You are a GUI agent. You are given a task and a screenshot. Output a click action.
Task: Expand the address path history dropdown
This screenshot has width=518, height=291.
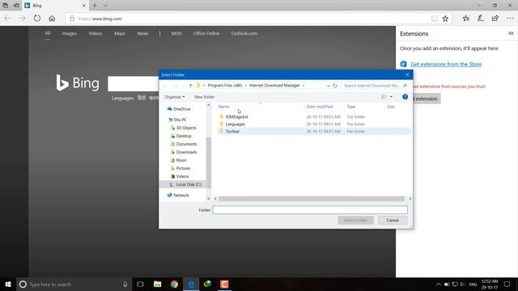click(x=328, y=86)
